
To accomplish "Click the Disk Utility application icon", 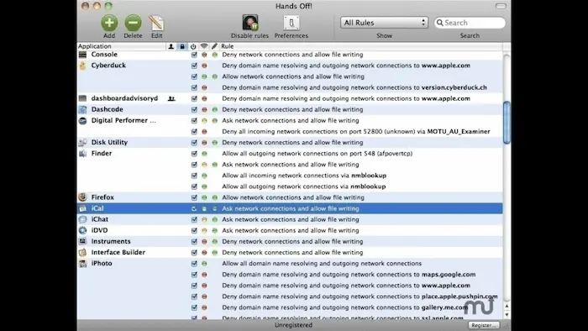I will pos(82,143).
